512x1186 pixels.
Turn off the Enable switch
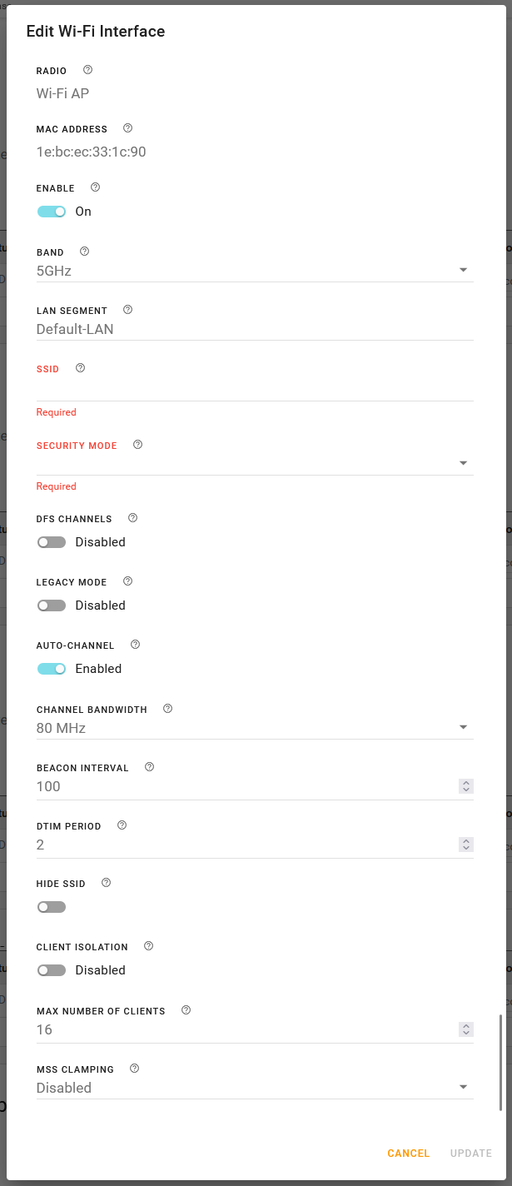pos(52,212)
